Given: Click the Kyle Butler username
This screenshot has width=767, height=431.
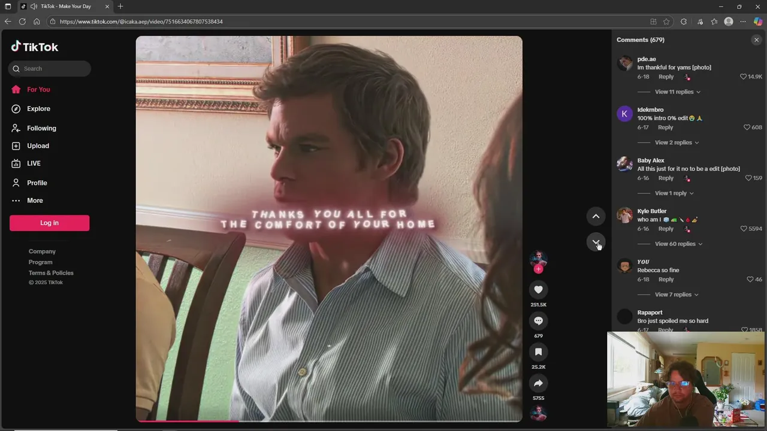Looking at the screenshot, I should [652, 211].
